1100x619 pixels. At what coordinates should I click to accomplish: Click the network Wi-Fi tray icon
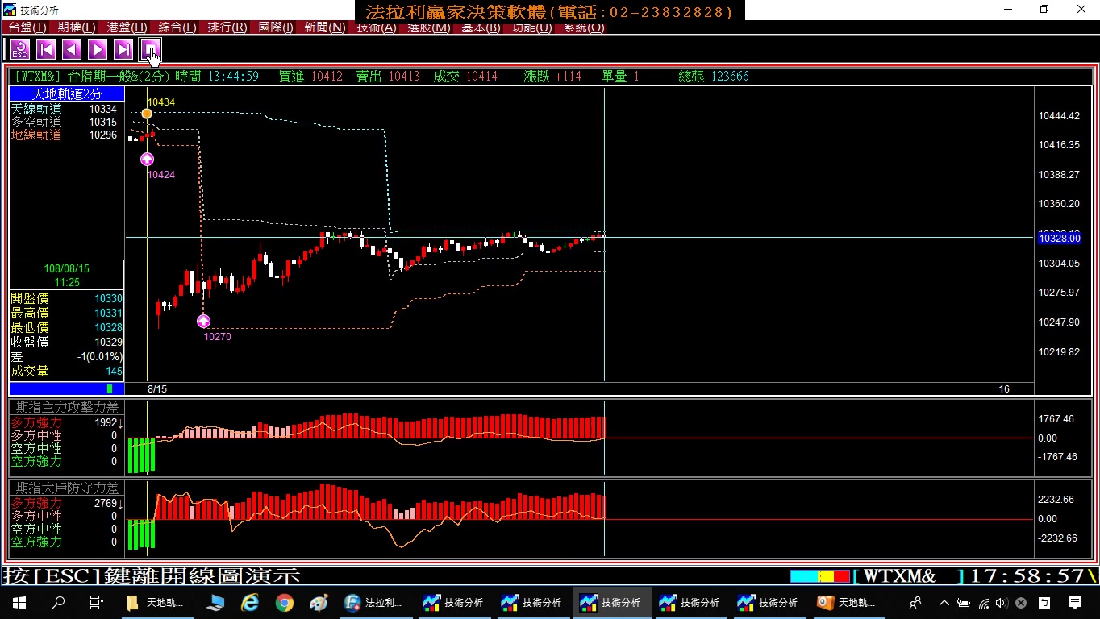point(984,602)
